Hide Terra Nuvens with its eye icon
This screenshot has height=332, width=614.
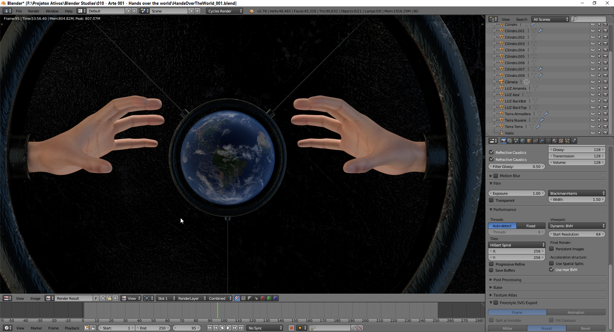point(593,120)
